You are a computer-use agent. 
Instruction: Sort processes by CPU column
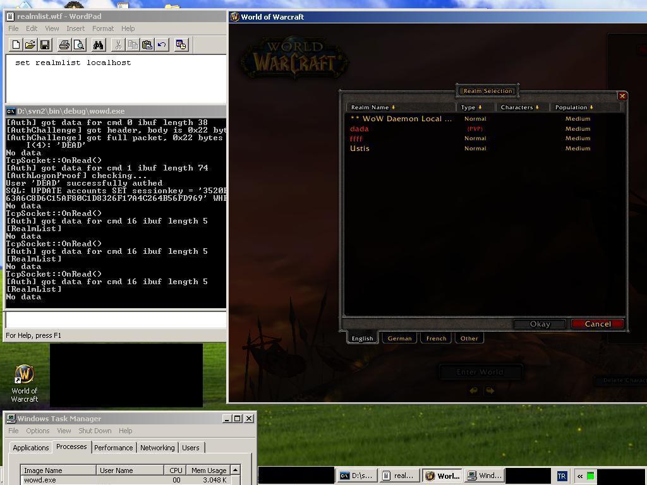point(175,470)
